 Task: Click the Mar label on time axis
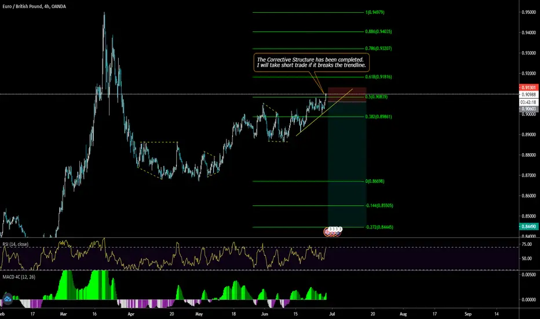pos(63,314)
